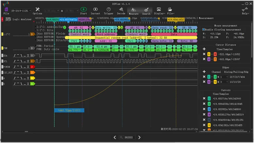Viewport: 254px width, 143px height.
Task: Open the 25 MHz sample rate dropdown
Action: (72, 11)
